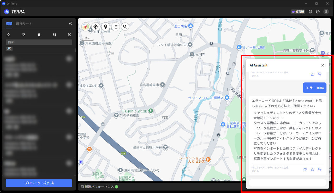This screenshot has width=334, height=193.
Task: Open map search with the magnifier button
Action: click(x=125, y=27)
